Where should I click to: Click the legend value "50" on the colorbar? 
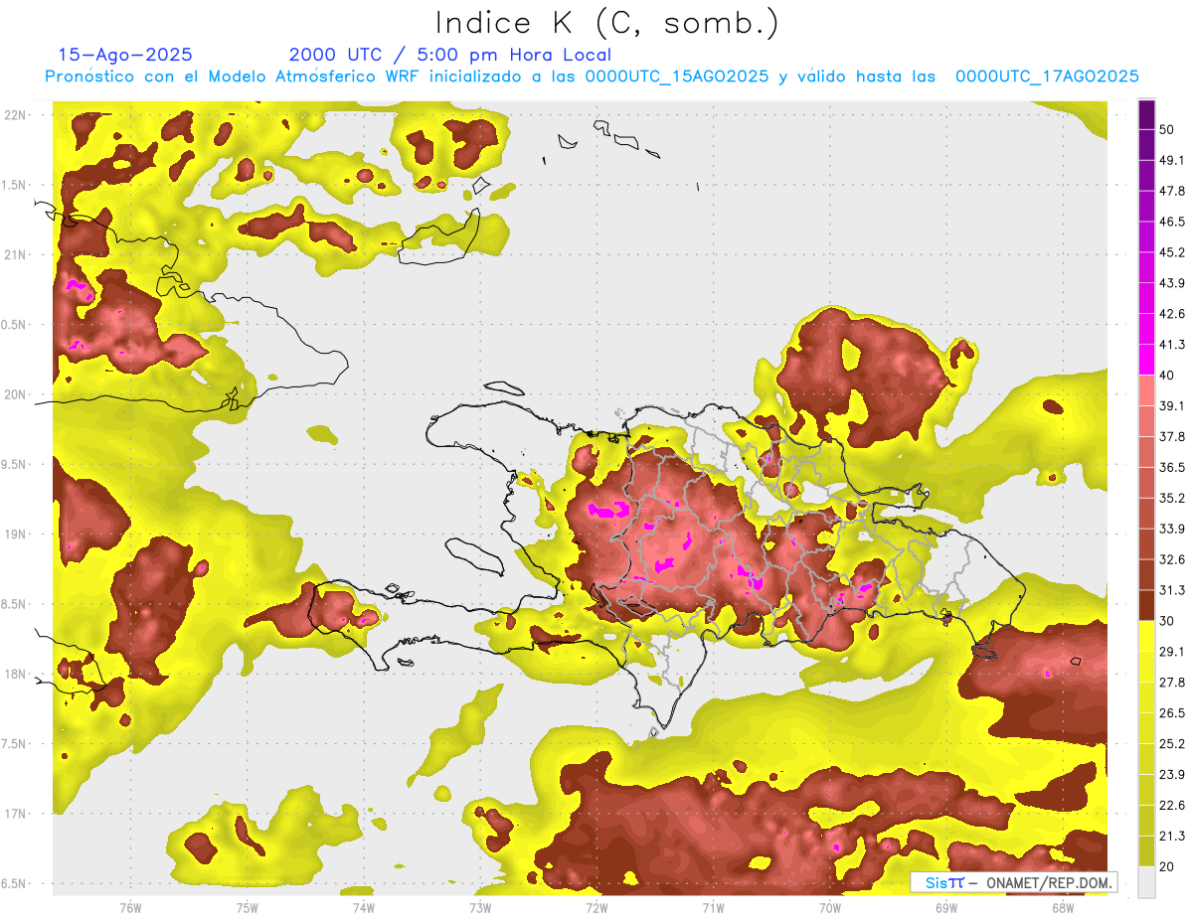1167,129
